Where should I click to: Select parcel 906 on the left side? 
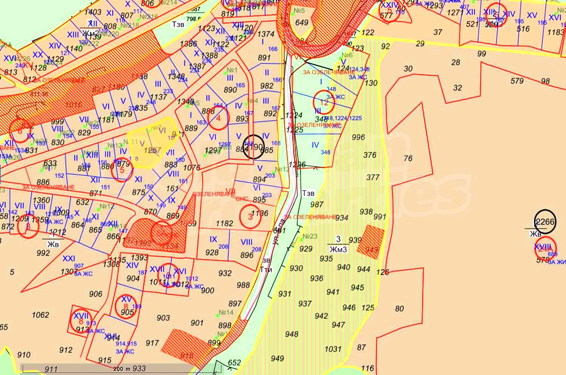[x=95, y=294]
